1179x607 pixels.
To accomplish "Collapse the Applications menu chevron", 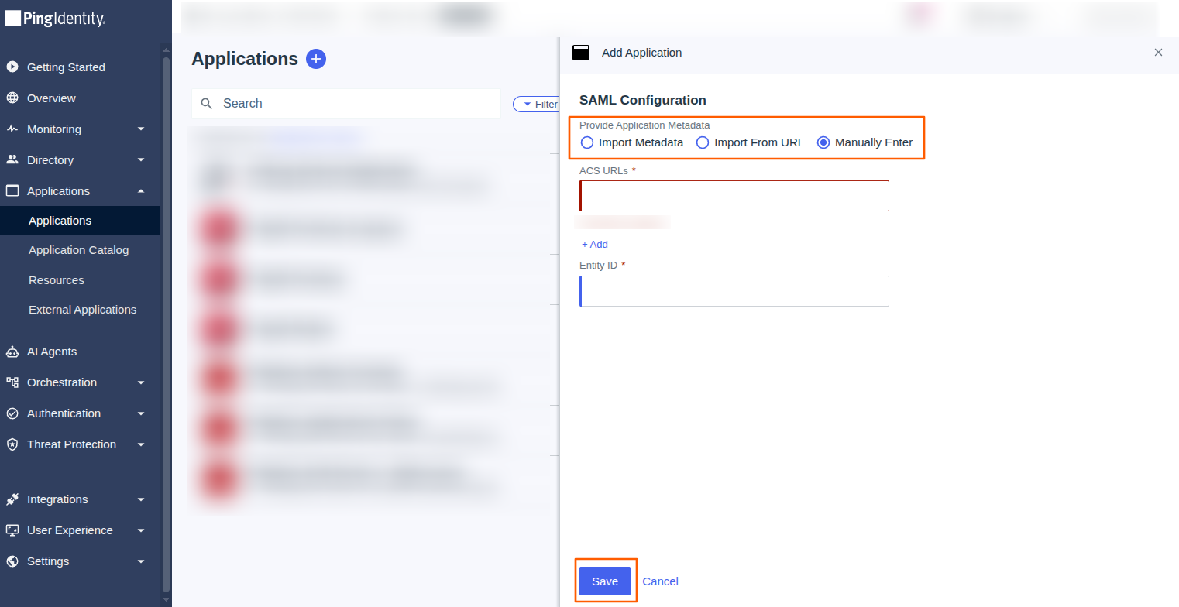I will pyautogui.click(x=141, y=191).
